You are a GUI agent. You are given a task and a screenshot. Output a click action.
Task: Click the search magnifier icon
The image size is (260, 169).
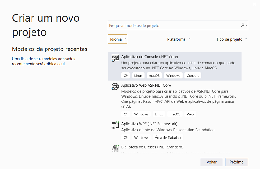tap(242, 25)
